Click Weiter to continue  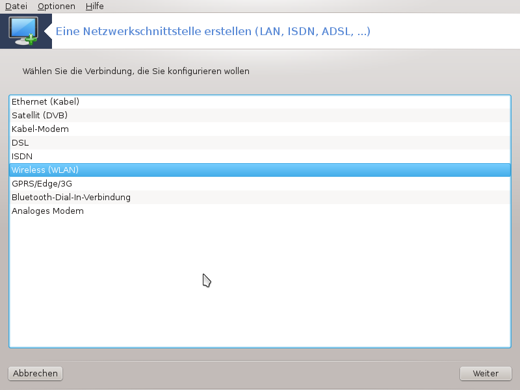[486, 373]
